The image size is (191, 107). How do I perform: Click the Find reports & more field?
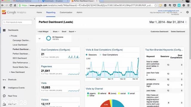(x=17, y=22)
